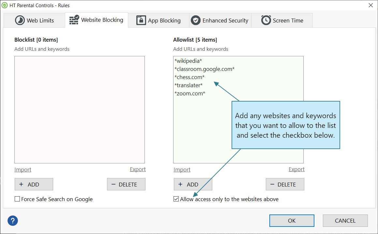Confirm the rules with OK
This screenshot has width=378, height=234.
tap(292, 221)
